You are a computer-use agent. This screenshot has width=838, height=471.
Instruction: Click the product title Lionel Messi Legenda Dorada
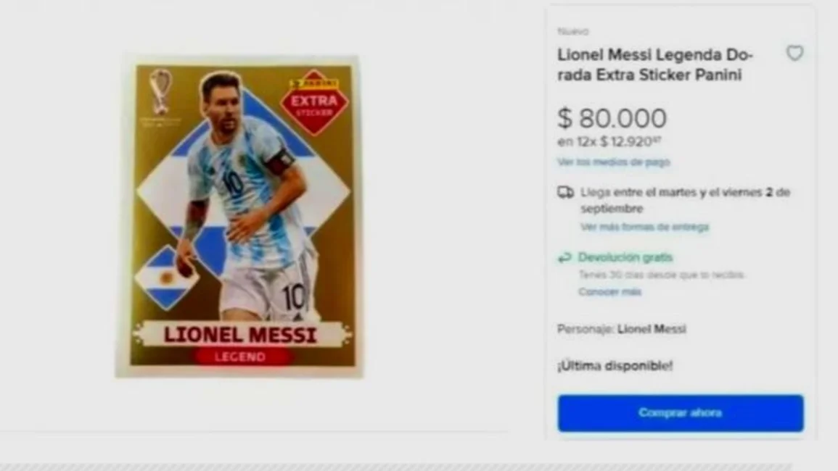point(655,64)
